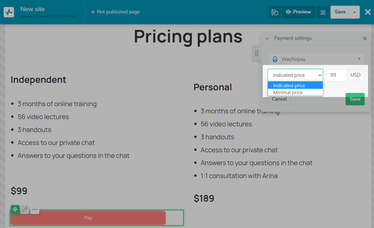Click the pulse logo icon at top left

coord(9,12)
